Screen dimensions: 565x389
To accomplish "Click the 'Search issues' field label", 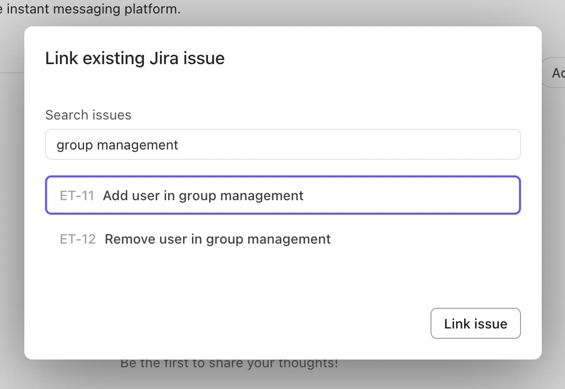I will tap(88, 115).
